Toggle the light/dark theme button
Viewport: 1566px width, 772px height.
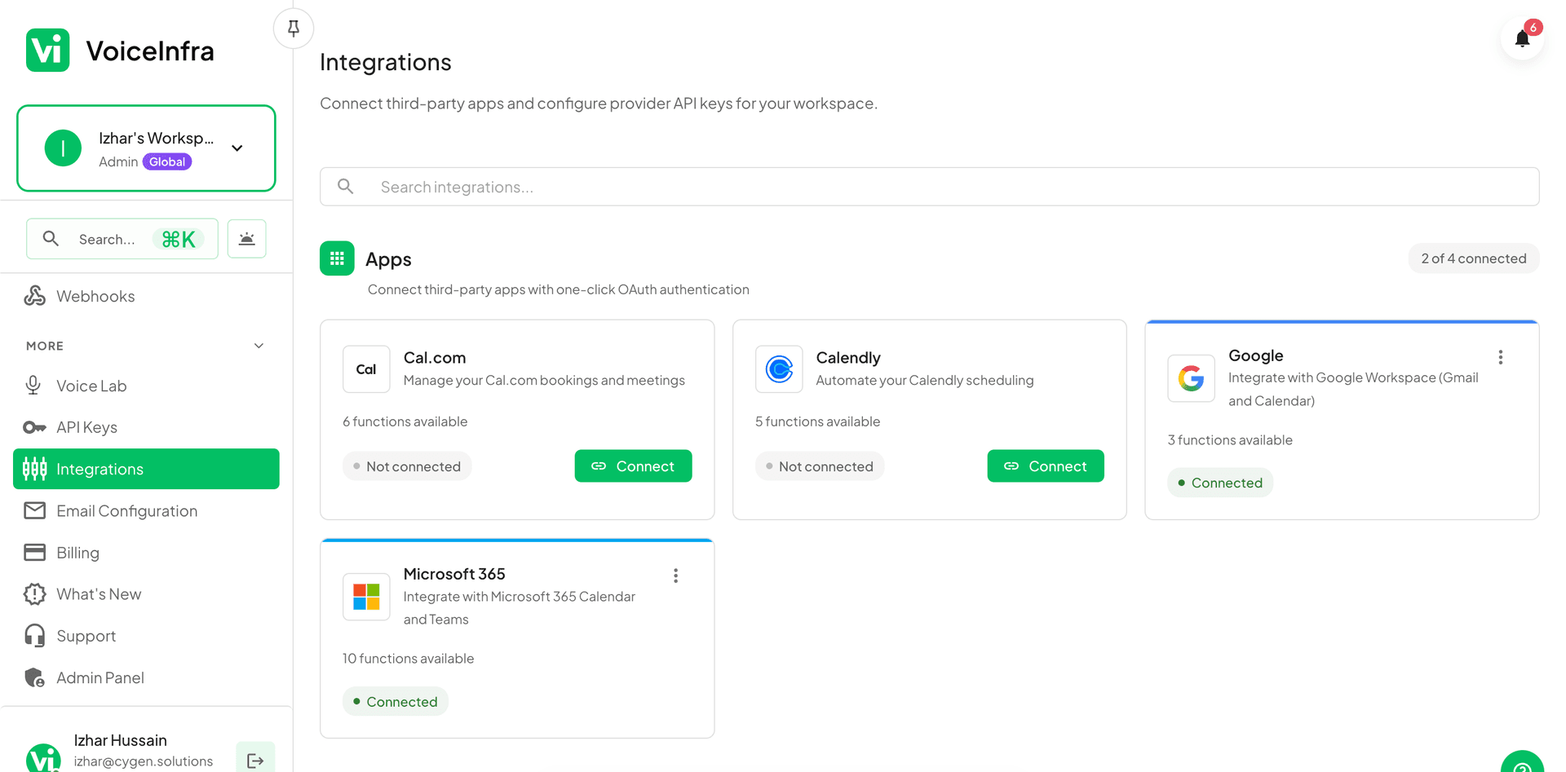[x=246, y=239]
